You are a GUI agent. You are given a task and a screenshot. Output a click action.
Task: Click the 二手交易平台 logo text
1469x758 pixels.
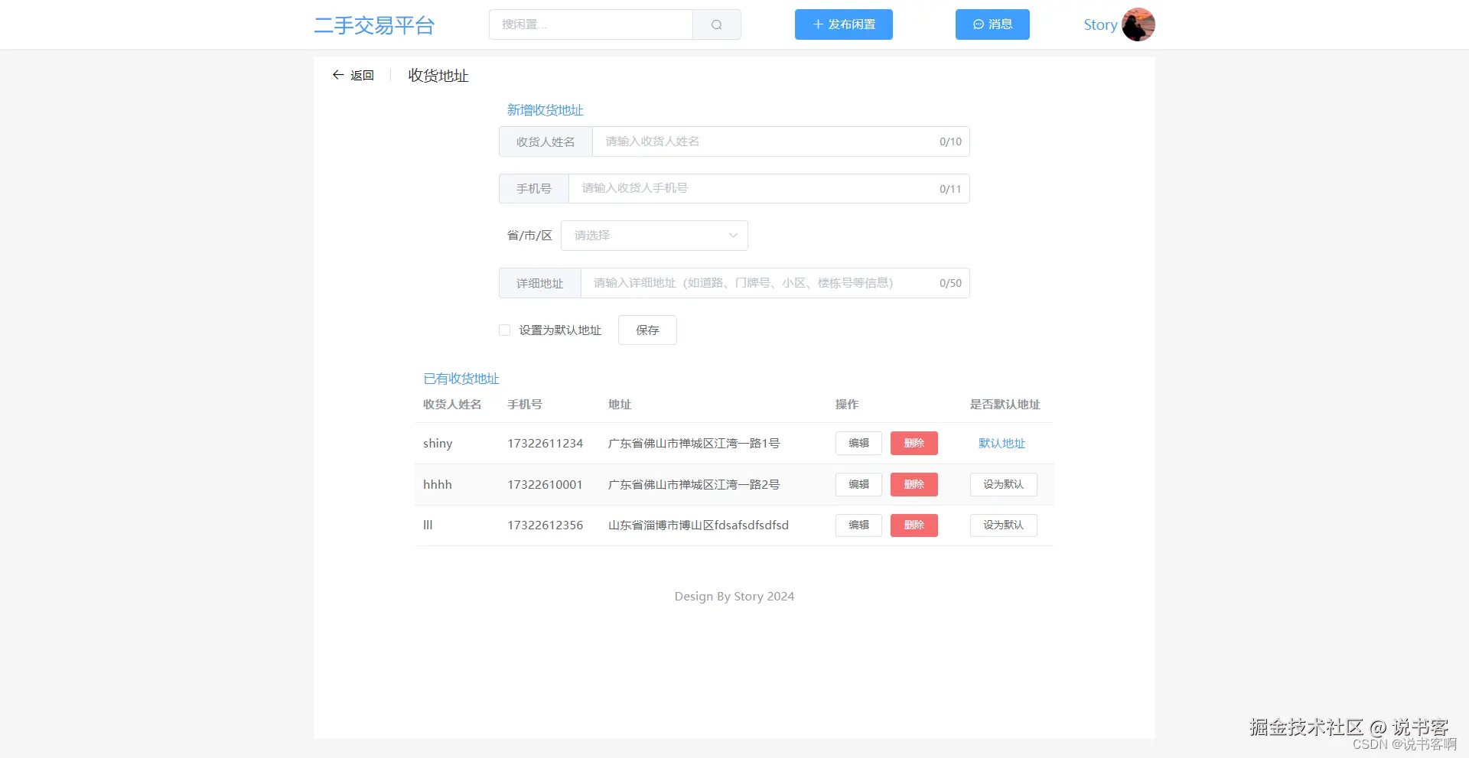[x=374, y=25]
